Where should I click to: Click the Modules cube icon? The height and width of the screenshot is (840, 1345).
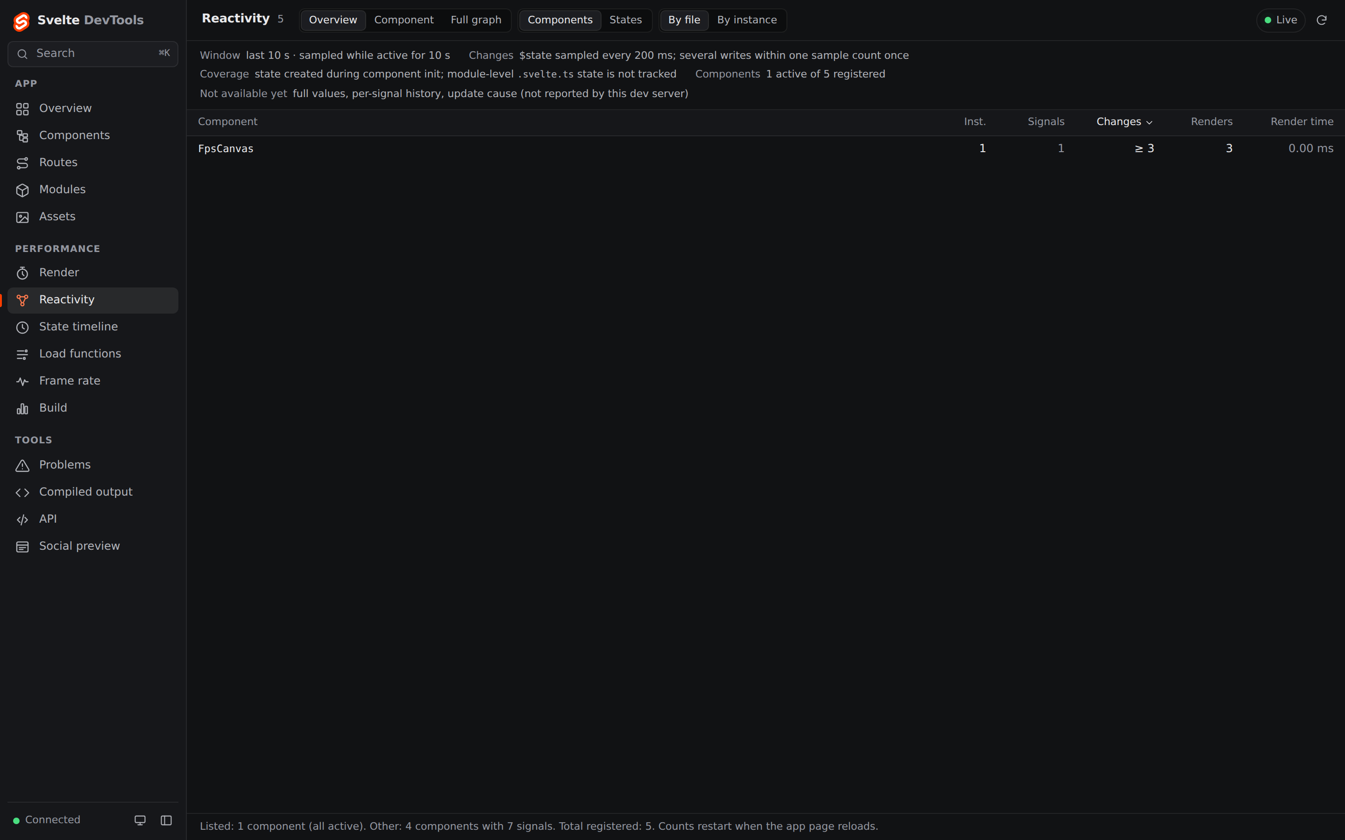click(22, 190)
